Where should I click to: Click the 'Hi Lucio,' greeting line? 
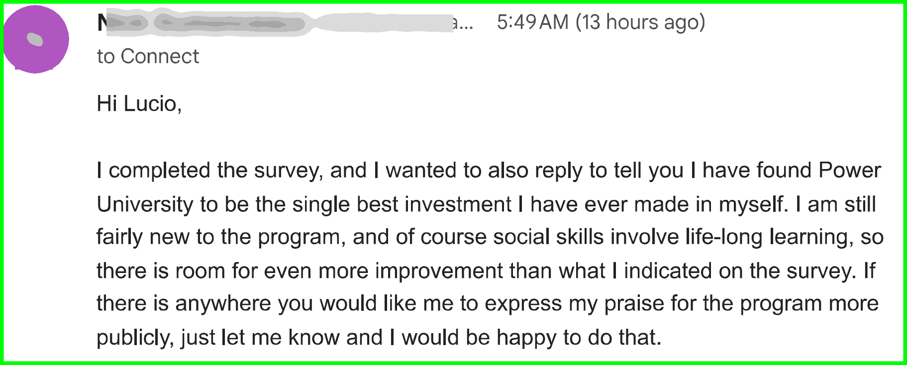(139, 103)
